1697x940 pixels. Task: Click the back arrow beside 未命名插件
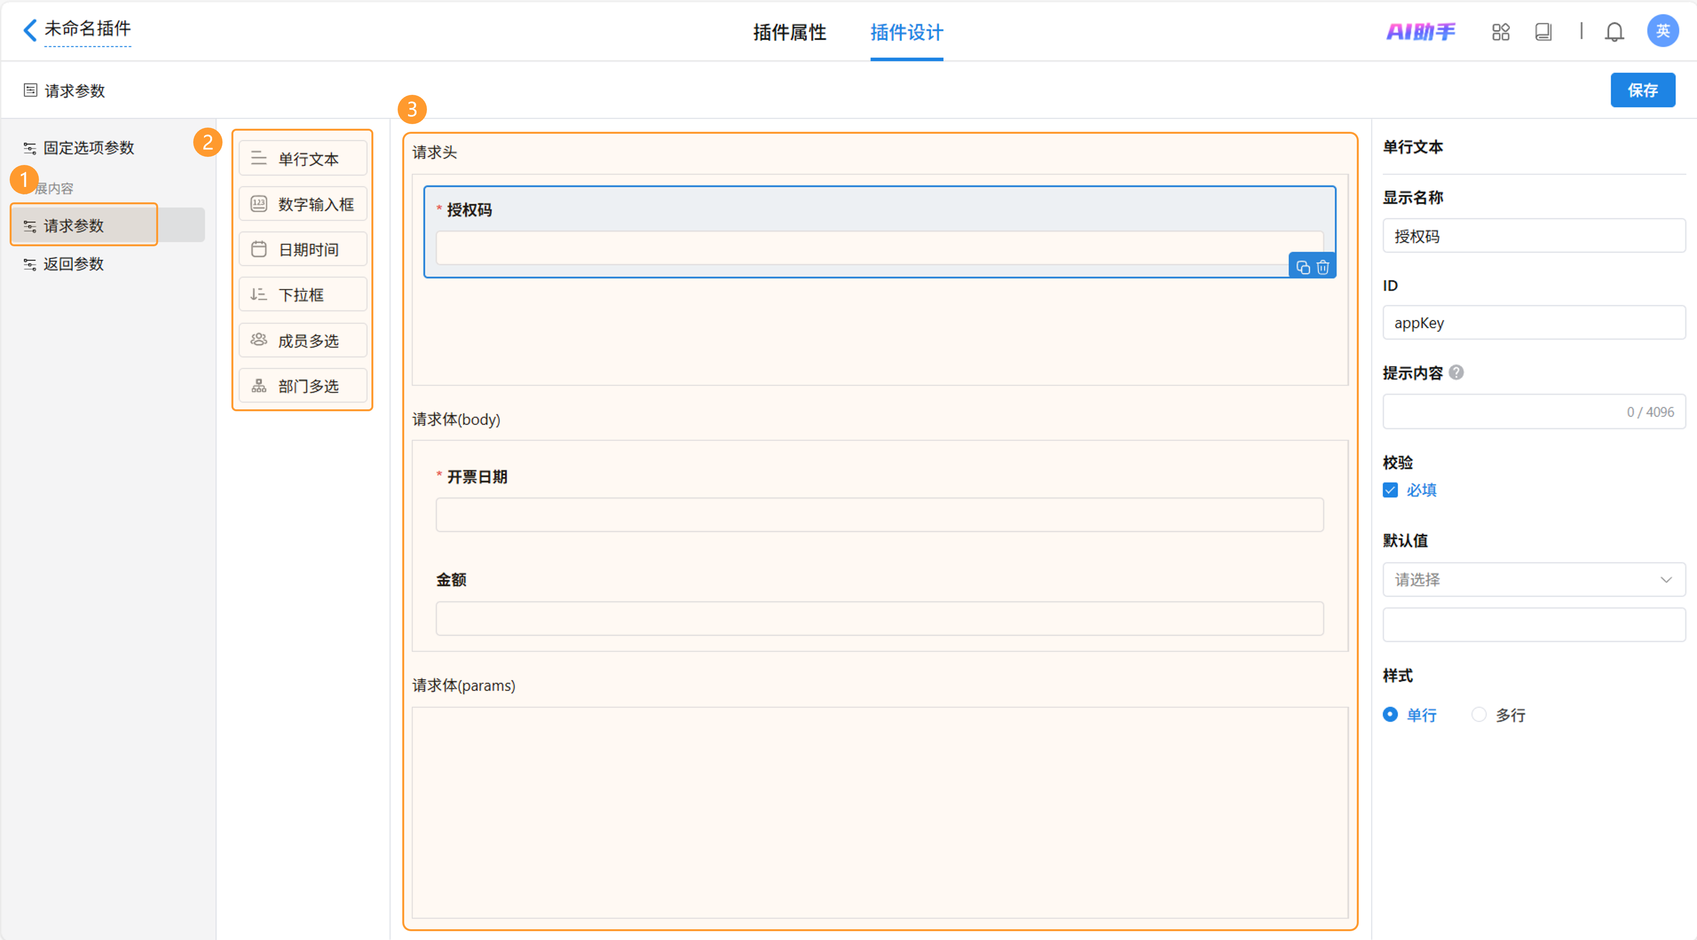(30, 30)
